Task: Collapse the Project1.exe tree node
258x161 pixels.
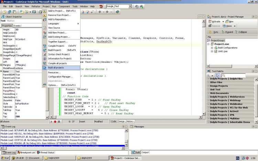Action: [x=208, y=44]
